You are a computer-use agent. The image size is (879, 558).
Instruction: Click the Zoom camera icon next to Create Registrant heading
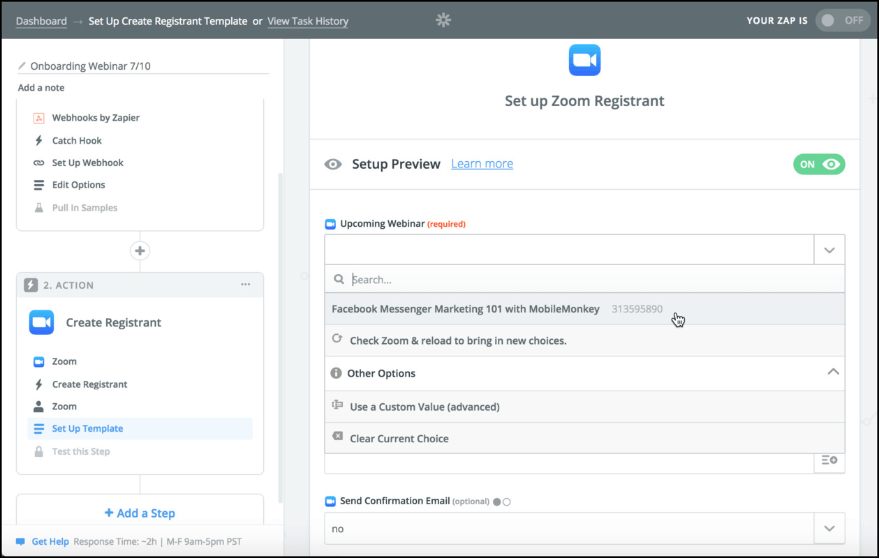pos(42,322)
